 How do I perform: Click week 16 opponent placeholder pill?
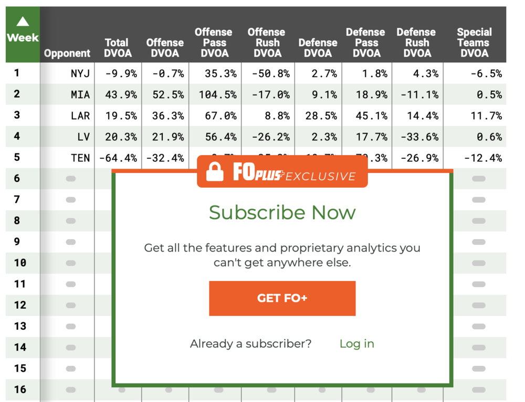tap(71, 389)
